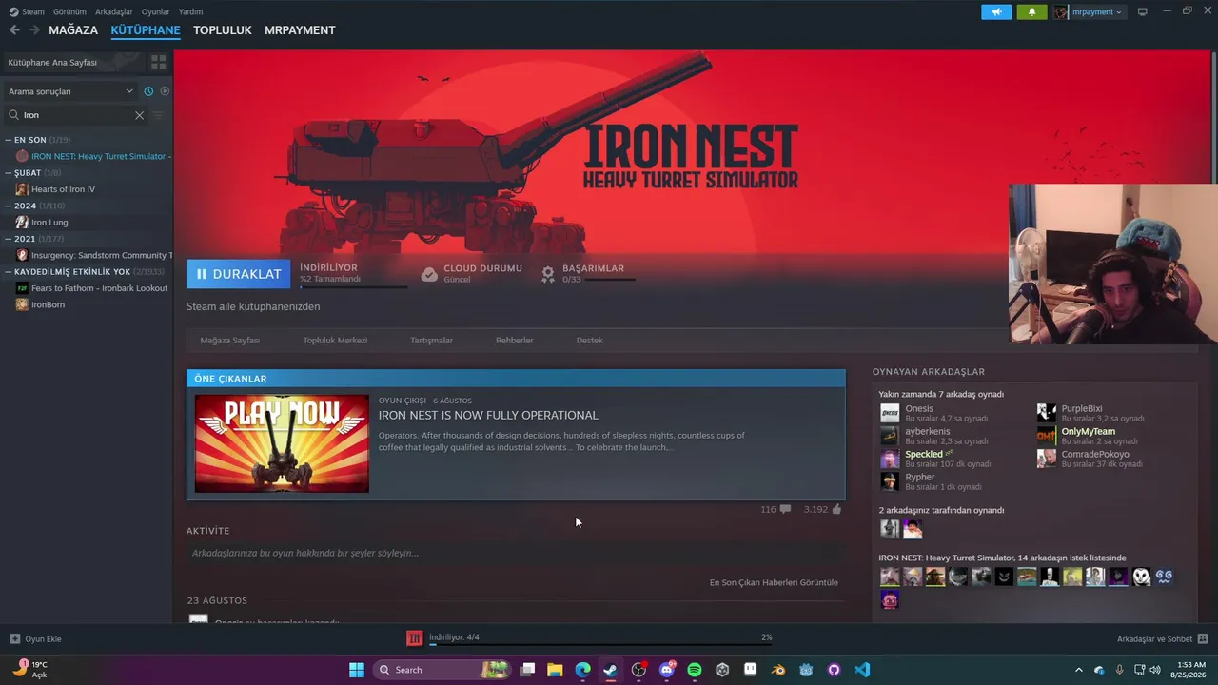Open the thumbs-up rating on the news post
Image resolution: width=1218 pixels, height=685 pixels.
[836, 509]
